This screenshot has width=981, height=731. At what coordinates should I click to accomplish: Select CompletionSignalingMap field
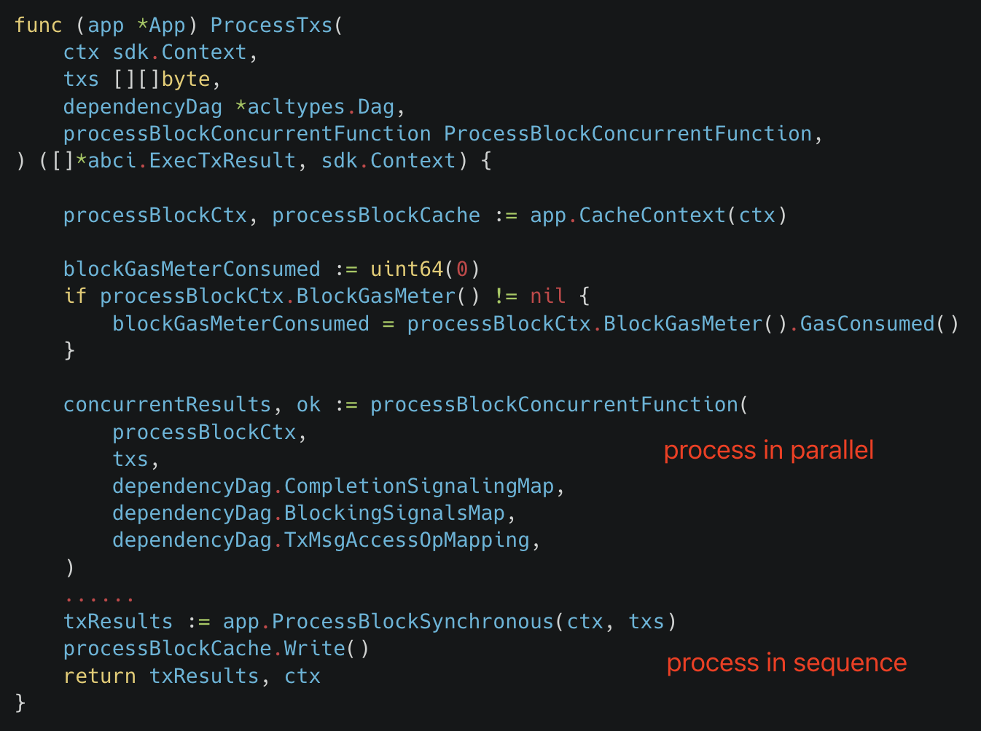pyautogui.click(x=419, y=486)
